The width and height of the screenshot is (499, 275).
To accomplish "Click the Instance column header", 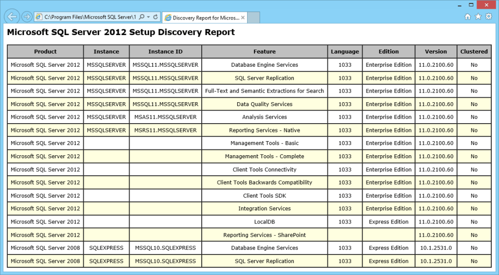I will tap(106, 52).
